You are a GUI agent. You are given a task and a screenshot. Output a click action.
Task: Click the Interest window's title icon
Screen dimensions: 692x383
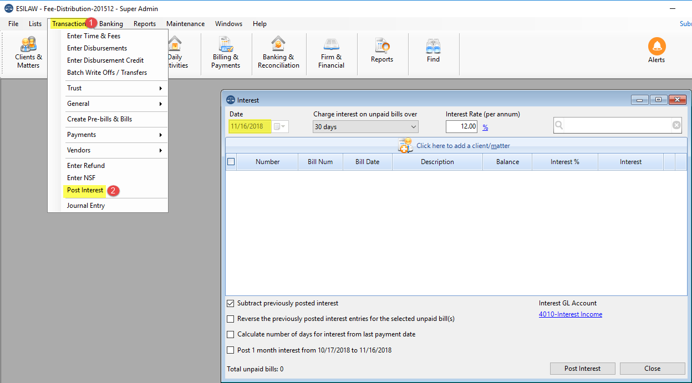click(231, 100)
